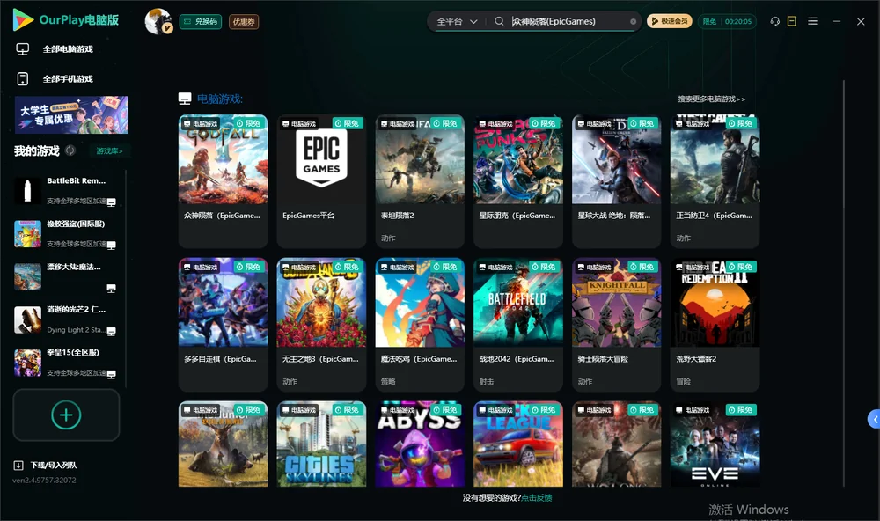Click the 限免 timer badge

(727, 21)
